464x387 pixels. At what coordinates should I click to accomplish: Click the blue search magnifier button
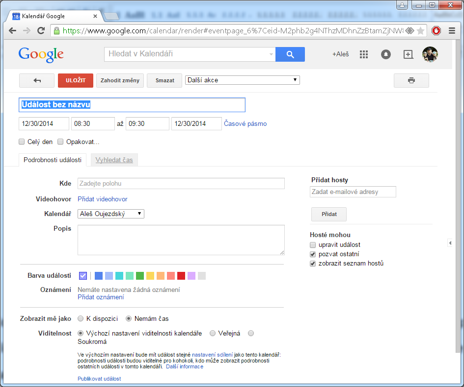click(x=290, y=54)
